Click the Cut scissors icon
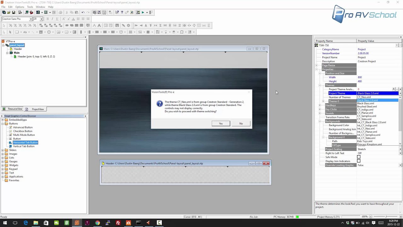 (67, 12)
